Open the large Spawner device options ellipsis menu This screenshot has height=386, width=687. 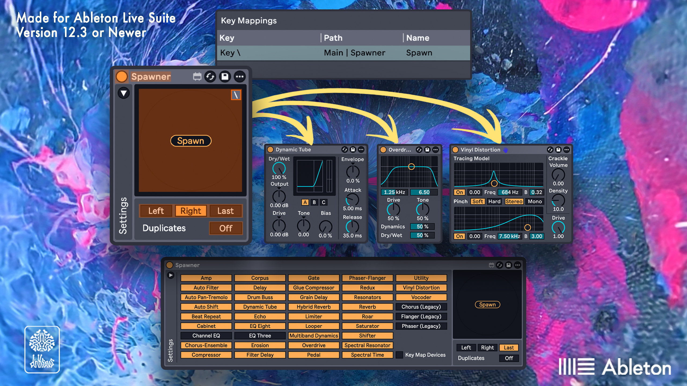click(x=240, y=77)
